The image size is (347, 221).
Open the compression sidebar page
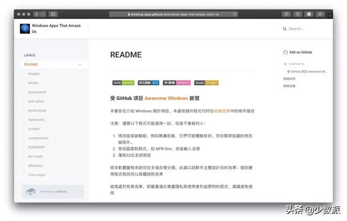38,138
